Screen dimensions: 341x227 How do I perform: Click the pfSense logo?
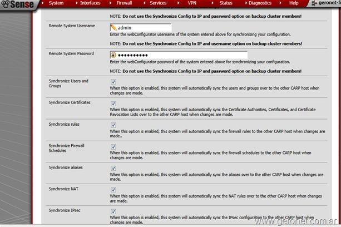pyautogui.click(x=17, y=4)
